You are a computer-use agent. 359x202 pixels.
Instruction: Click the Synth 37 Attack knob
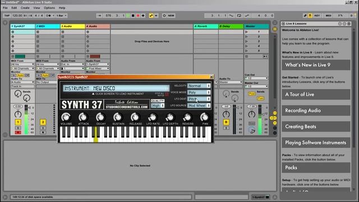tap(84, 117)
